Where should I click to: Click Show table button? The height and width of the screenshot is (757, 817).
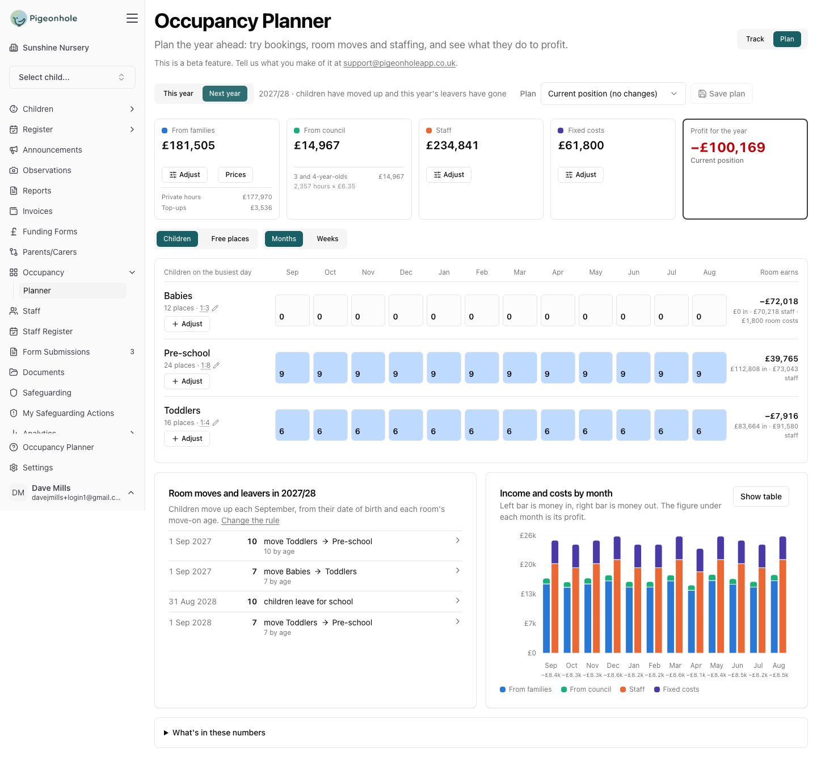pos(761,497)
